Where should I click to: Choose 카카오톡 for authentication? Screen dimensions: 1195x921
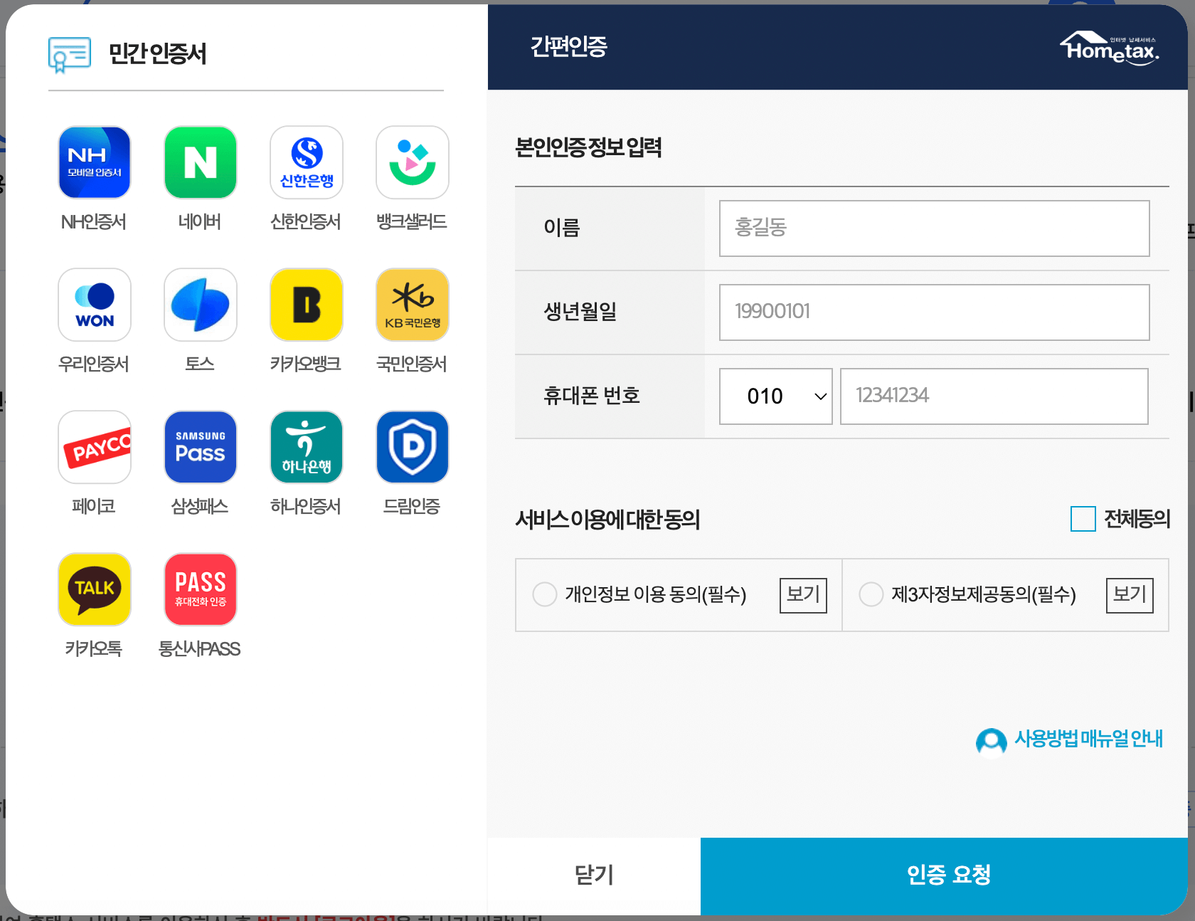[x=94, y=589]
